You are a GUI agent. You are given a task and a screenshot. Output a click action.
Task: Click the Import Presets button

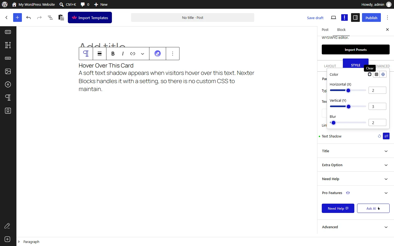click(x=356, y=49)
